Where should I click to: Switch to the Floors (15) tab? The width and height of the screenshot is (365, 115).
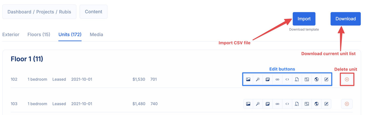tap(39, 35)
